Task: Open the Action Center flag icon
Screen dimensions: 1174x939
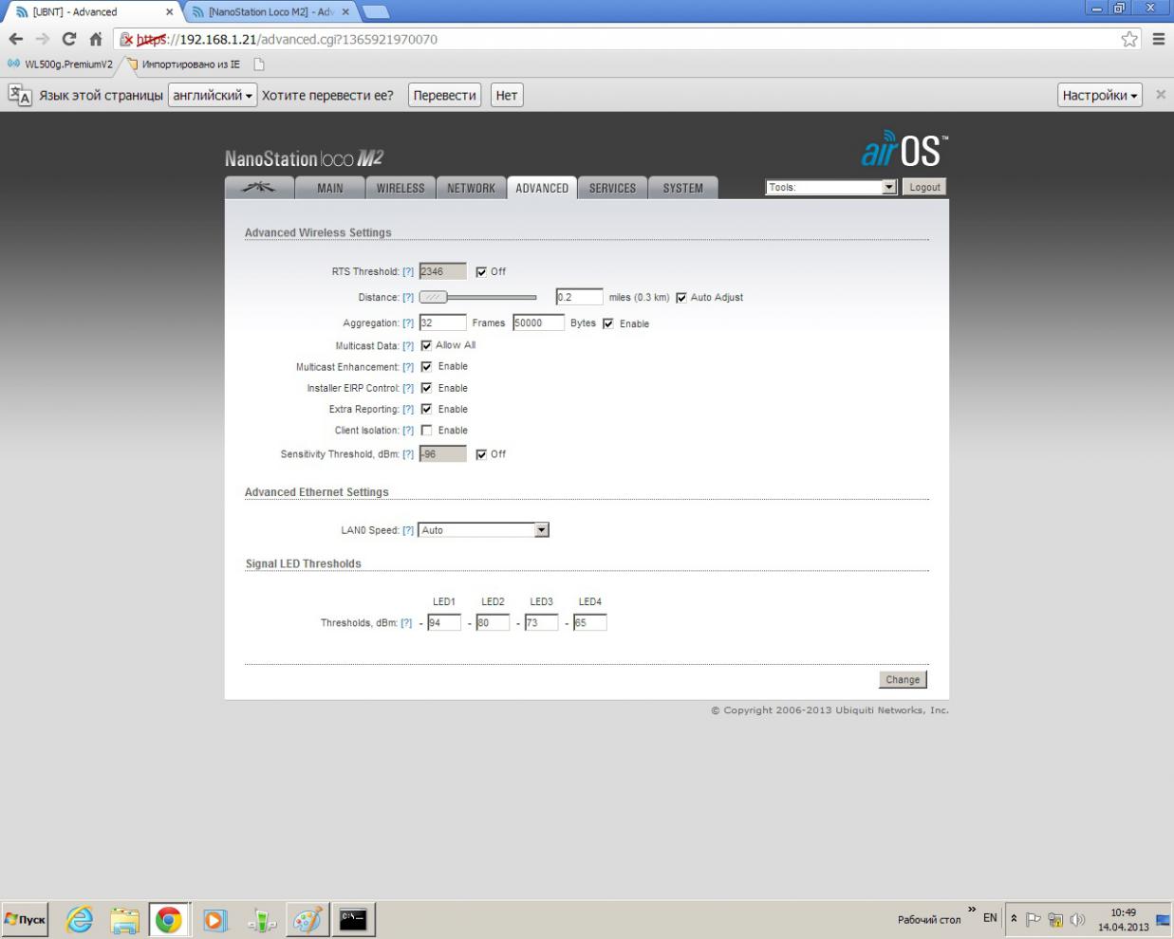Action: coord(1034,919)
